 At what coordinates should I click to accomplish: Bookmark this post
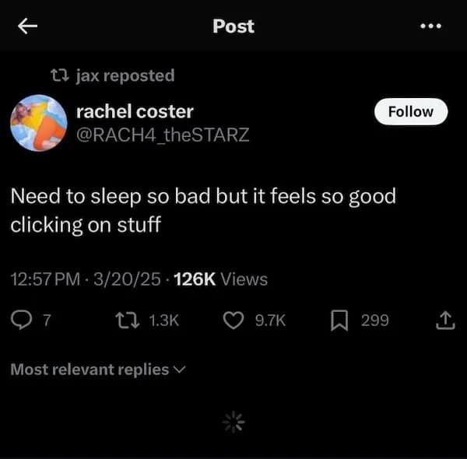[340, 320]
